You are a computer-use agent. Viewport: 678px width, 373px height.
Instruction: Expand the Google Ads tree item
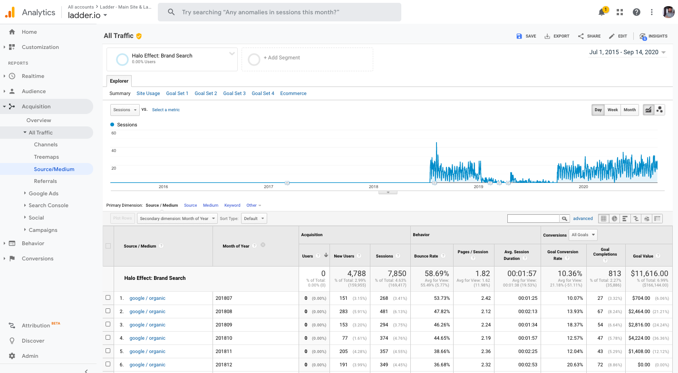click(x=25, y=193)
